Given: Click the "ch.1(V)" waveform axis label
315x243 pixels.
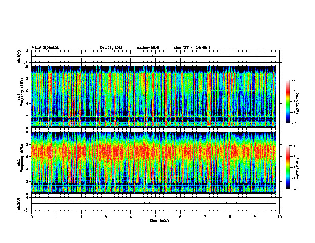Looking at the screenshot, I should point(19,56).
